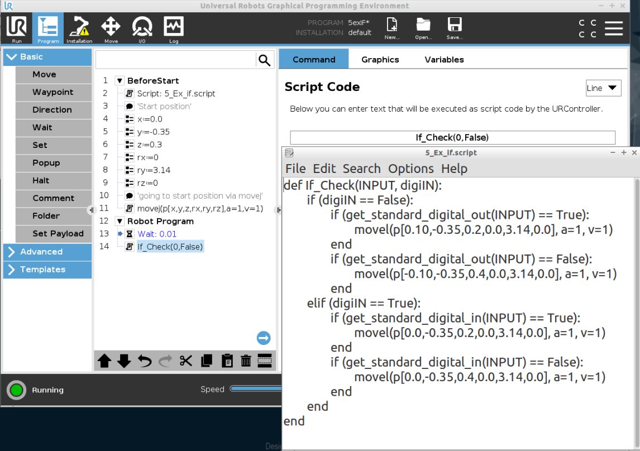640x451 pixels.
Task: Select the 'Start position' comment node
Action: [164, 107]
